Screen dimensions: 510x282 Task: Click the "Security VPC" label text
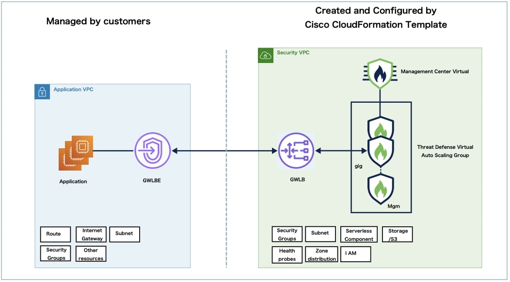point(293,53)
